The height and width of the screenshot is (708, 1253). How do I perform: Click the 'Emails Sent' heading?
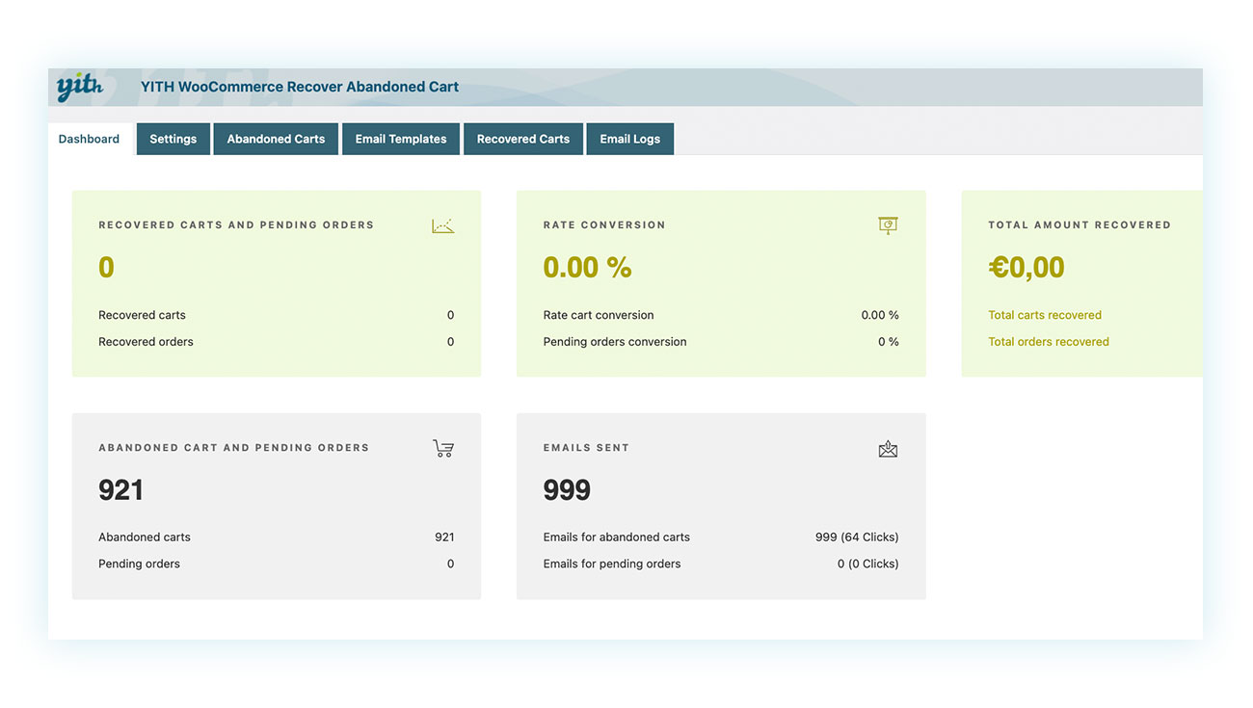tap(586, 448)
